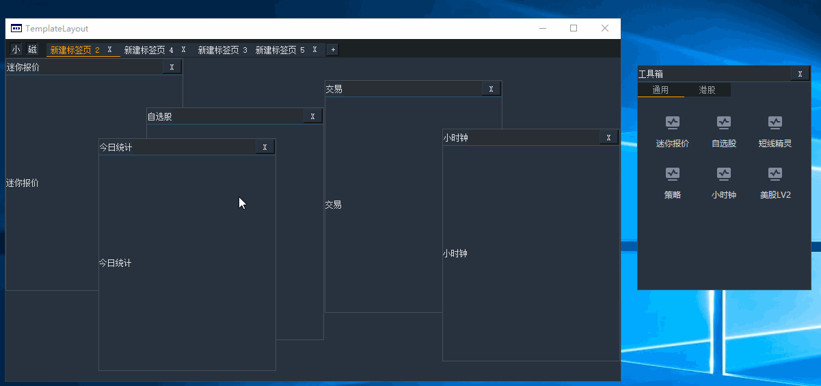Click the TemplateLayout app icon in the title bar
The height and width of the screenshot is (386, 821).
click(x=16, y=29)
